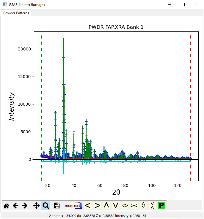Compress Y axis with inward vertical arrows

[152, 205]
